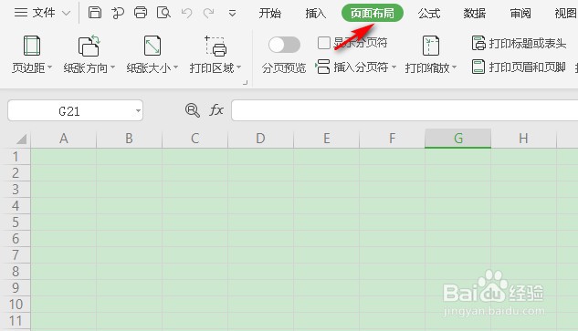Screen dimensions: 578x331
Task: Select column B header
Action: (x=129, y=139)
